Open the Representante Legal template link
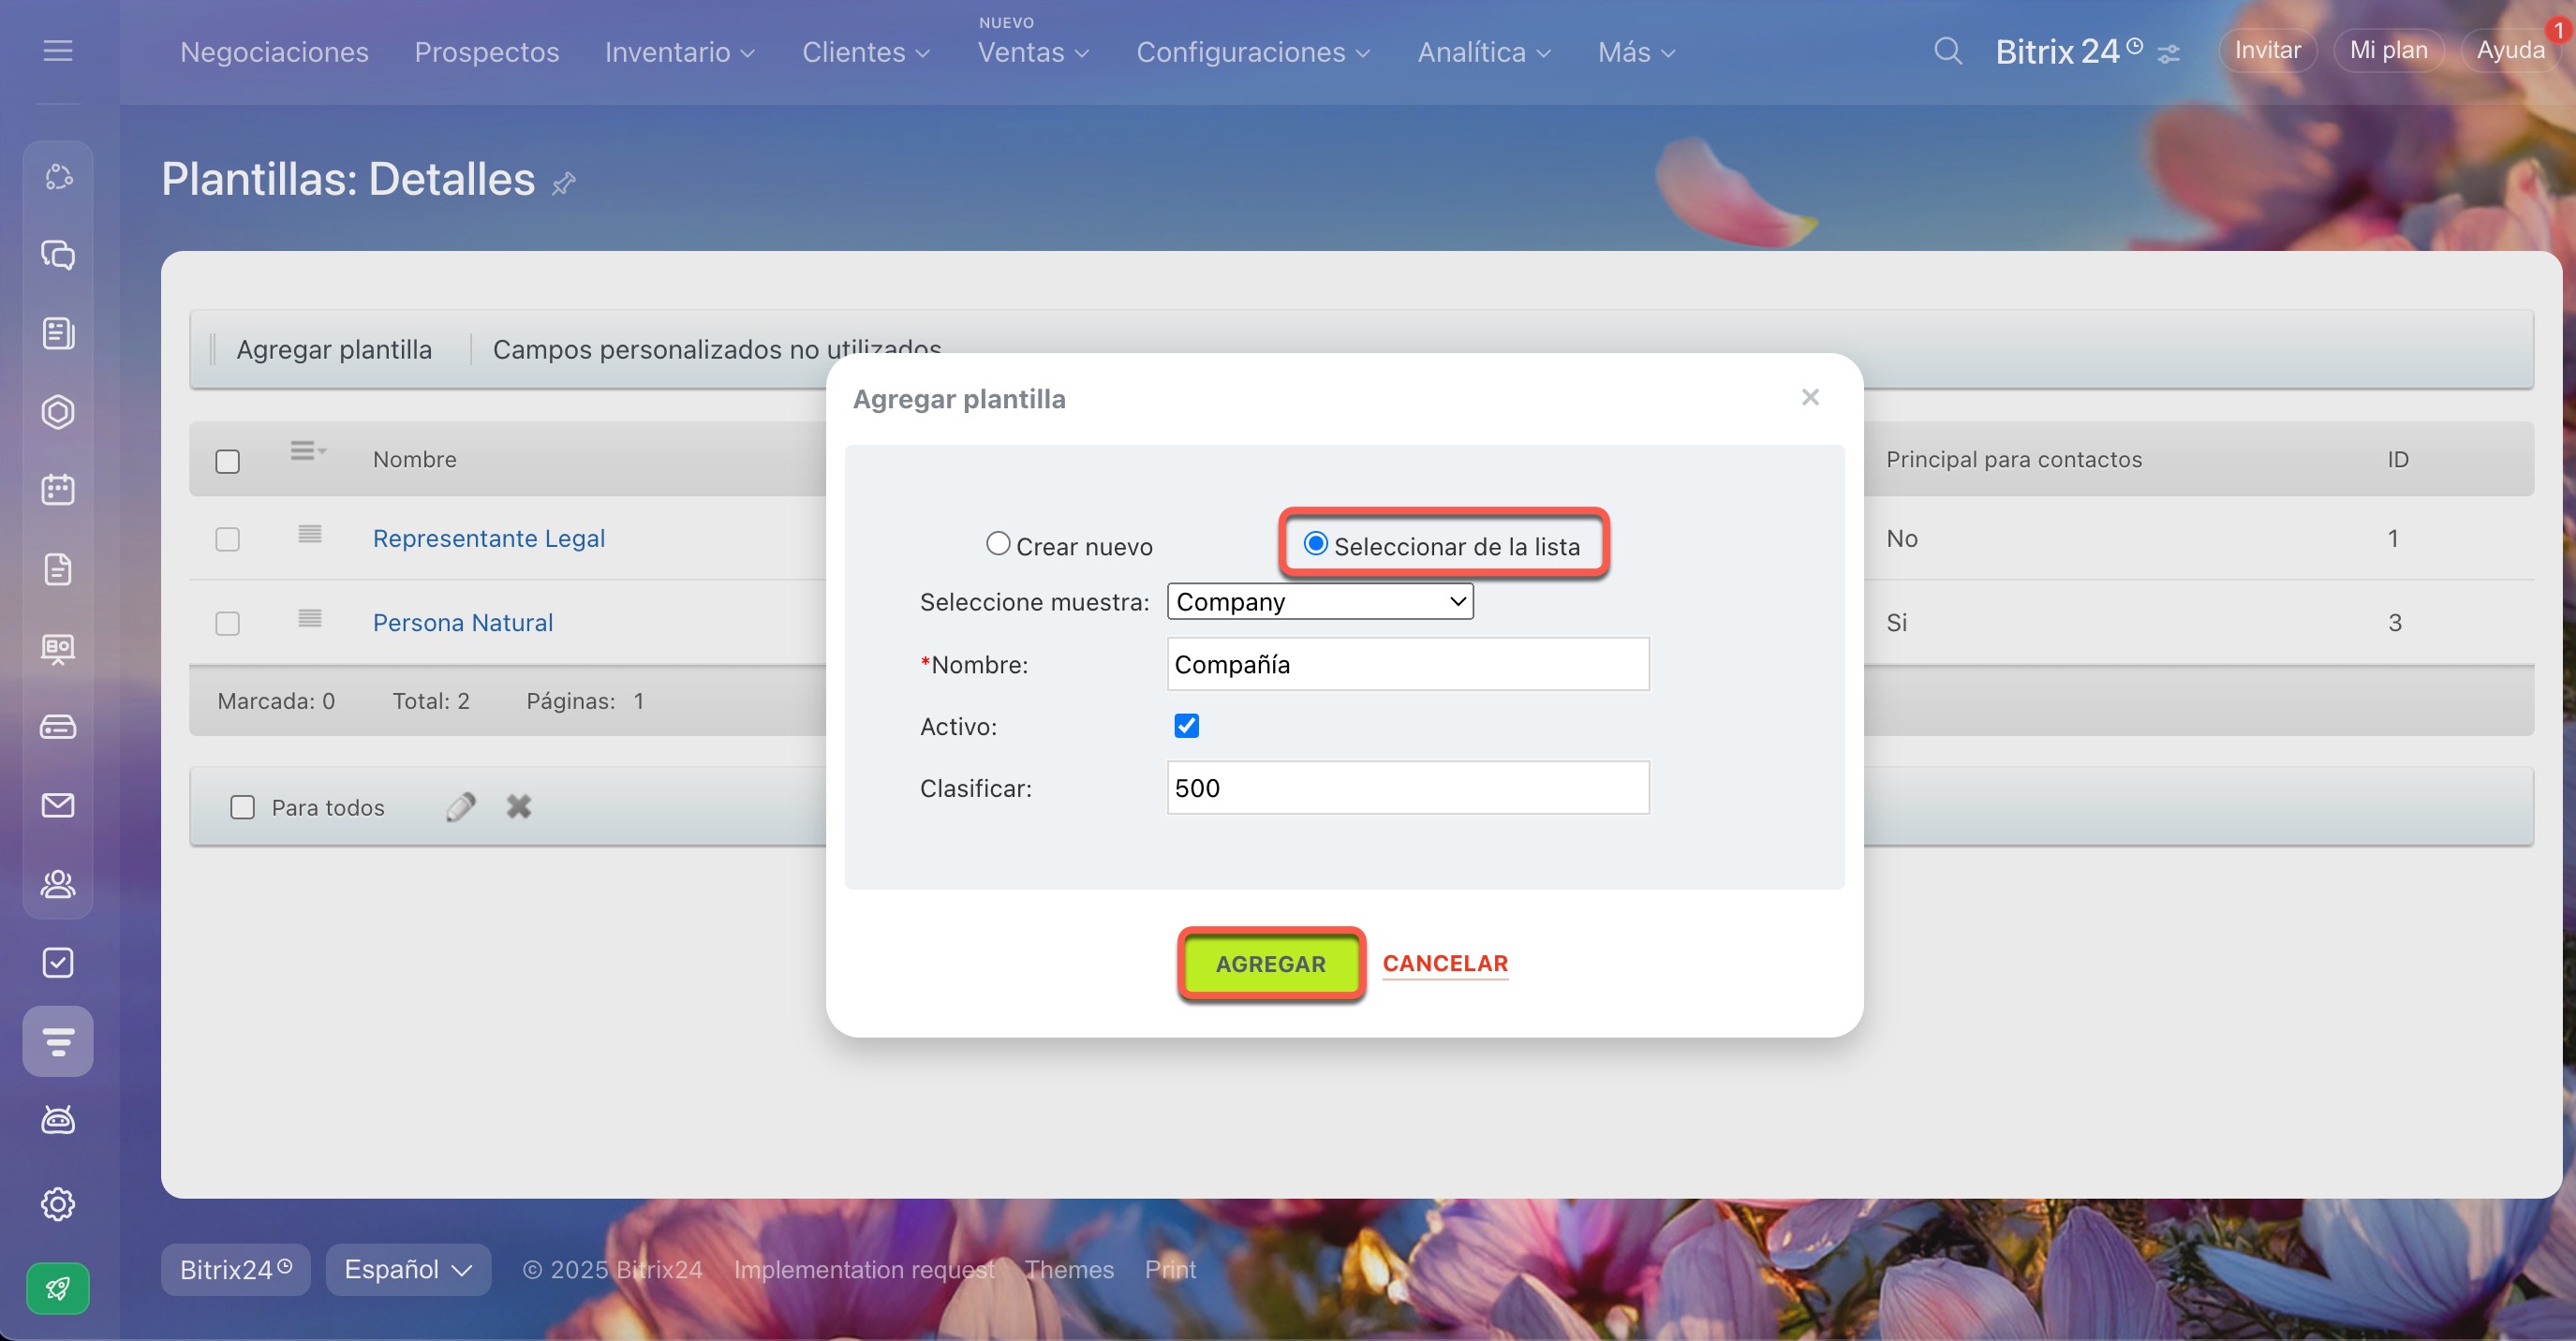Screen dimensions: 2576x1341 pyautogui.click(x=489, y=538)
